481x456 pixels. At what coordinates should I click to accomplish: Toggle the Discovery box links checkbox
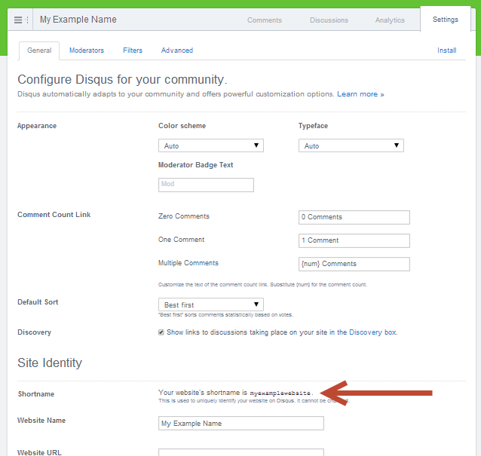point(161,332)
